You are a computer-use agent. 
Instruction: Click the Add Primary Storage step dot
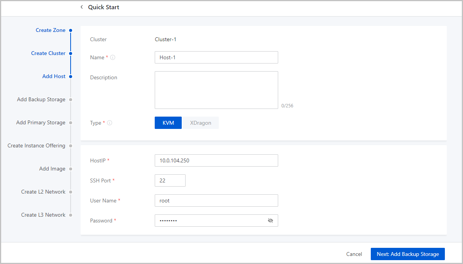pos(71,123)
